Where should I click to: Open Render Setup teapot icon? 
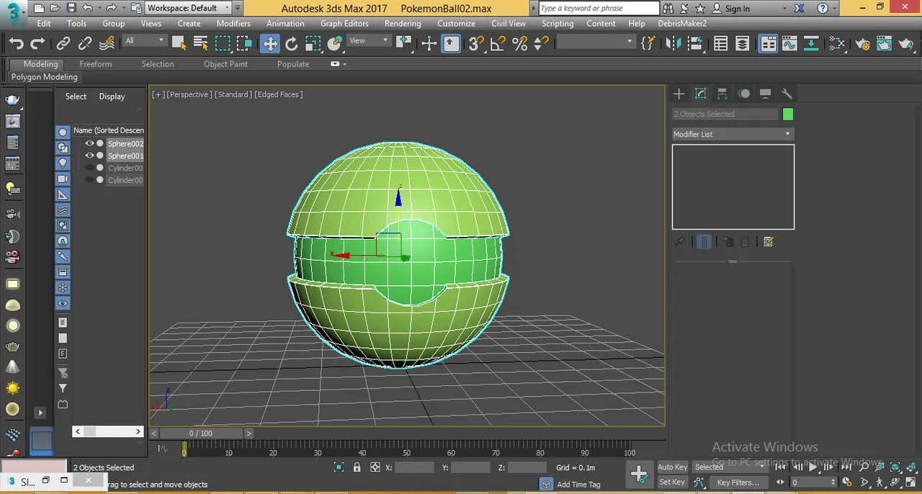pyautogui.click(x=863, y=44)
